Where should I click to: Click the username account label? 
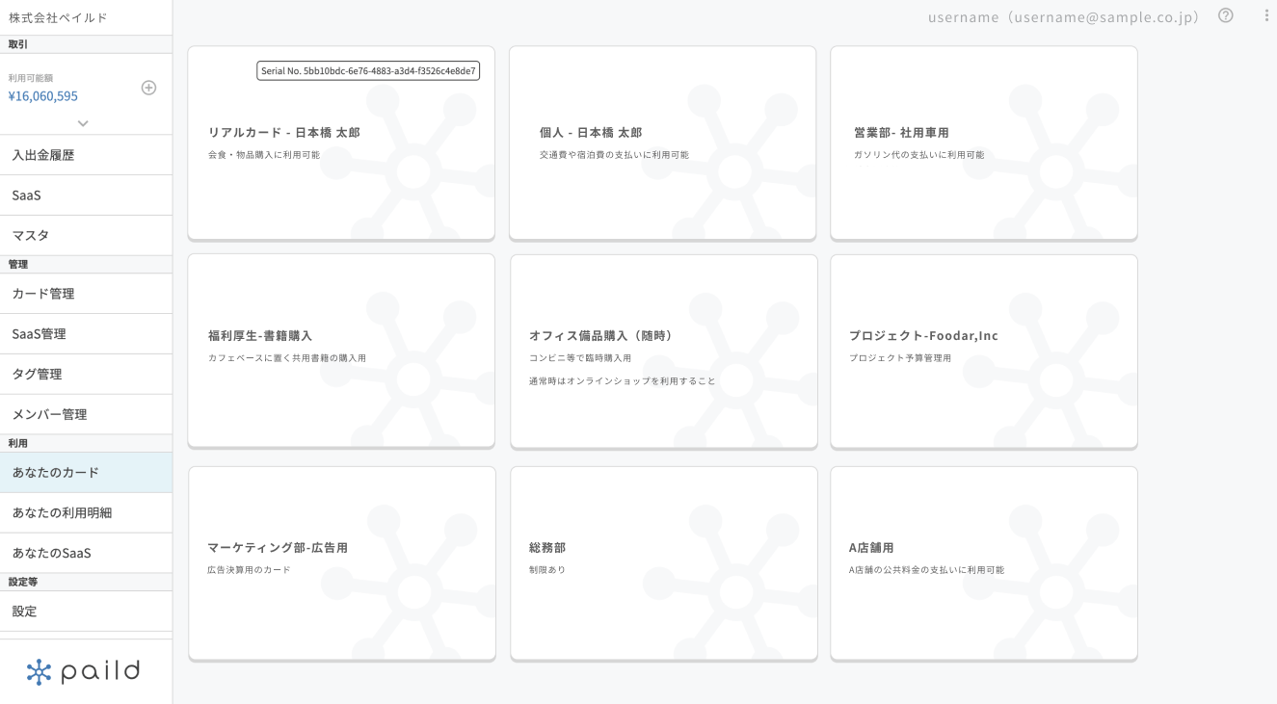click(x=1063, y=17)
